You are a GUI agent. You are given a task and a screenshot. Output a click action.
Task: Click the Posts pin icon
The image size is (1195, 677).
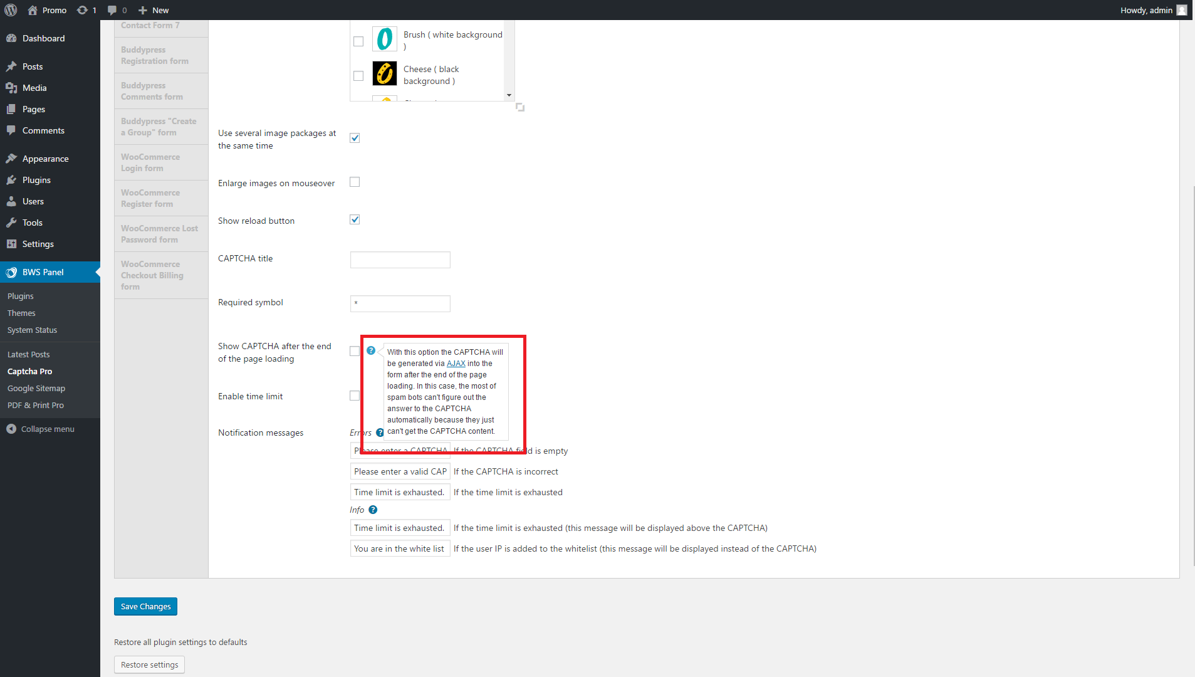point(11,66)
